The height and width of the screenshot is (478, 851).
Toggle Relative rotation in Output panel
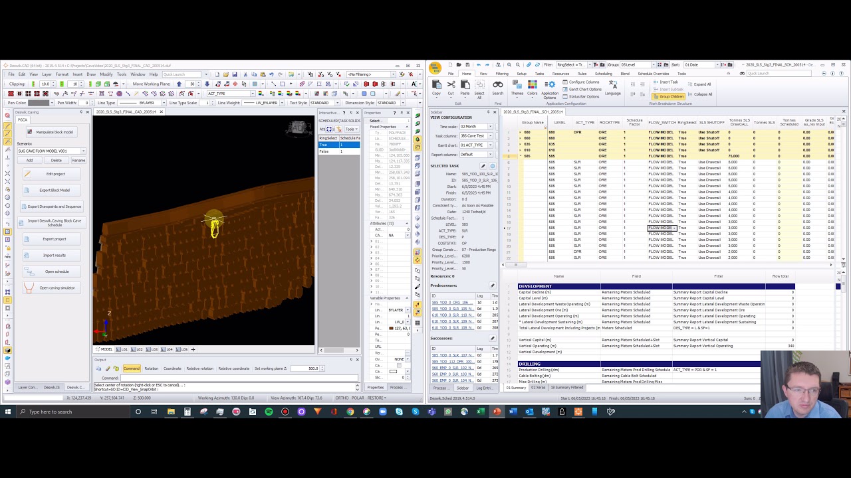199,368
